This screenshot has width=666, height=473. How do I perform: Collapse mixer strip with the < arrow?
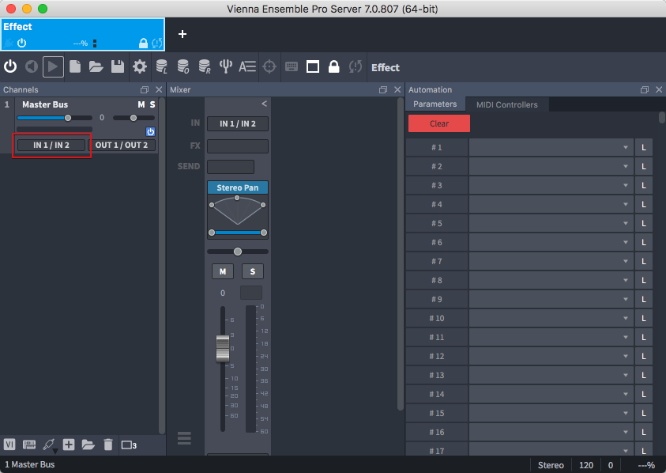coord(264,104)
